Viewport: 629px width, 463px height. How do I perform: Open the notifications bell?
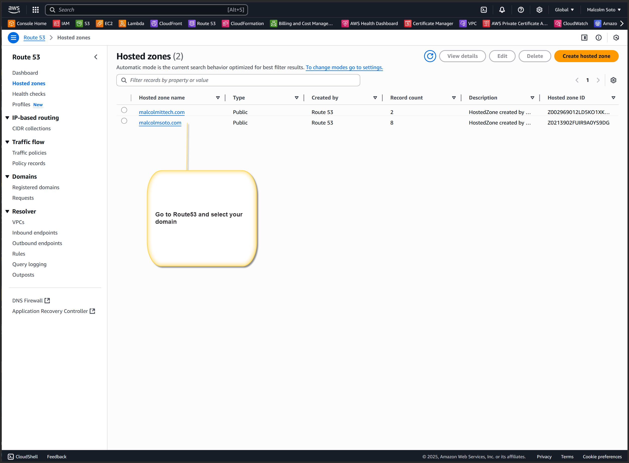point(502,10)
